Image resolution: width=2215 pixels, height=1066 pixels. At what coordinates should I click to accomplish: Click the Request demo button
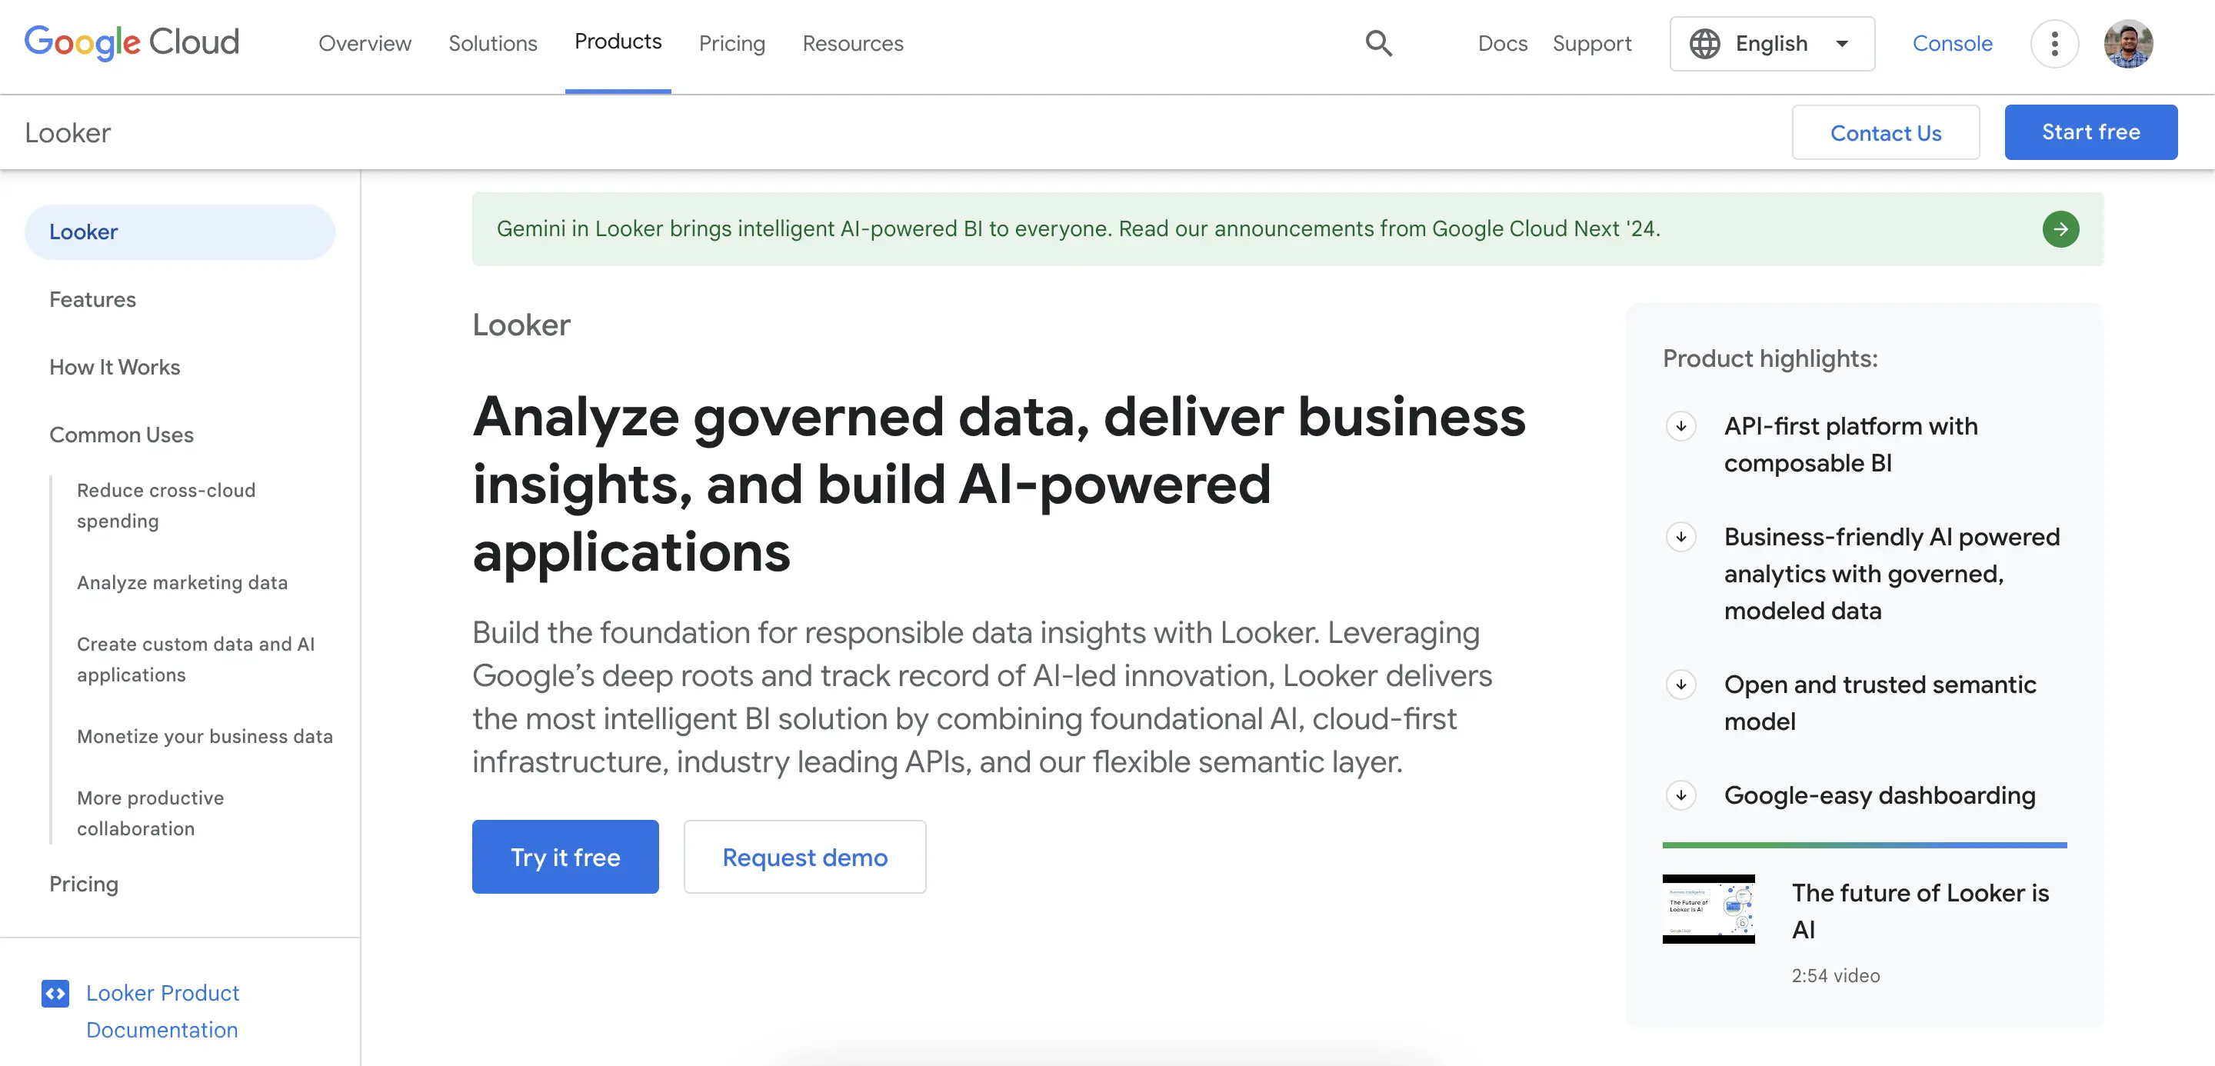(x=804, y=856)
